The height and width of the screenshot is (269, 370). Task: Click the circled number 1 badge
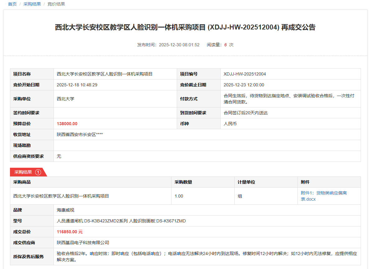pos(38,172)
